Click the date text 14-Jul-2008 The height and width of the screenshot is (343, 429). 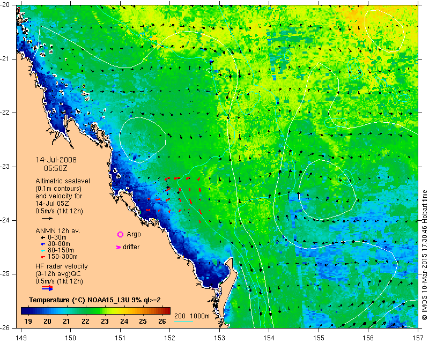coord(56,160)
